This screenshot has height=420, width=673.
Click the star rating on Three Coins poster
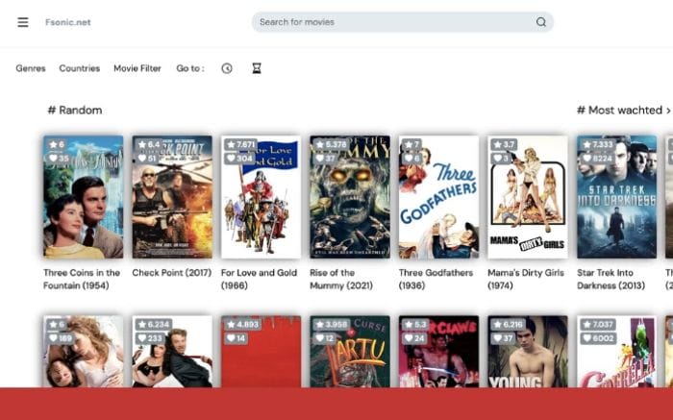click(55, 145)
